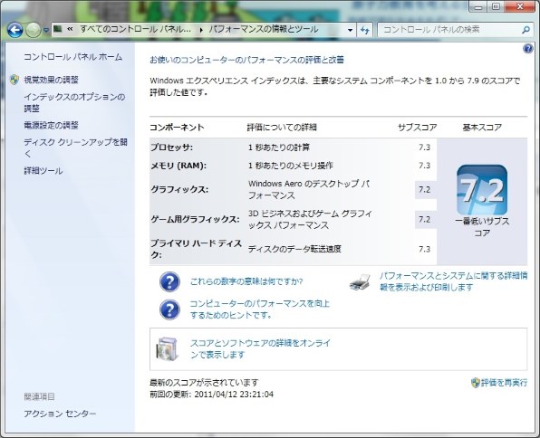Screen dimensions: 540x438
Task: Minimize the control panel window
Action: (478, 6)
